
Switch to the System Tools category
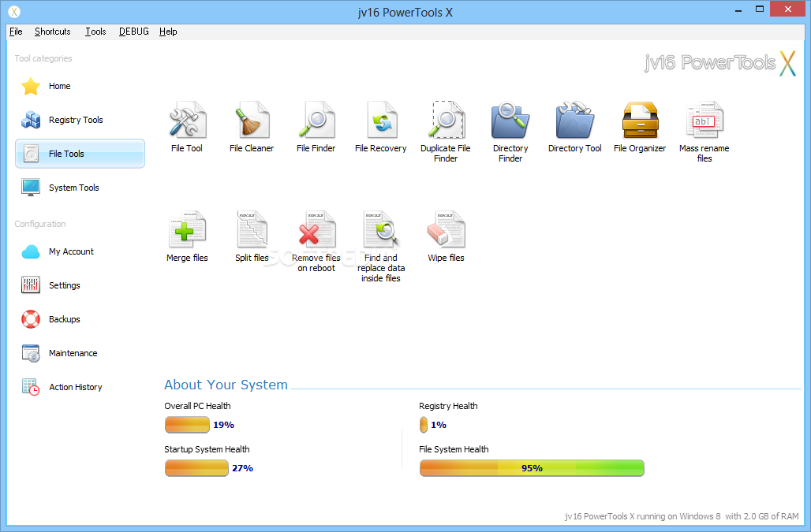73,187
